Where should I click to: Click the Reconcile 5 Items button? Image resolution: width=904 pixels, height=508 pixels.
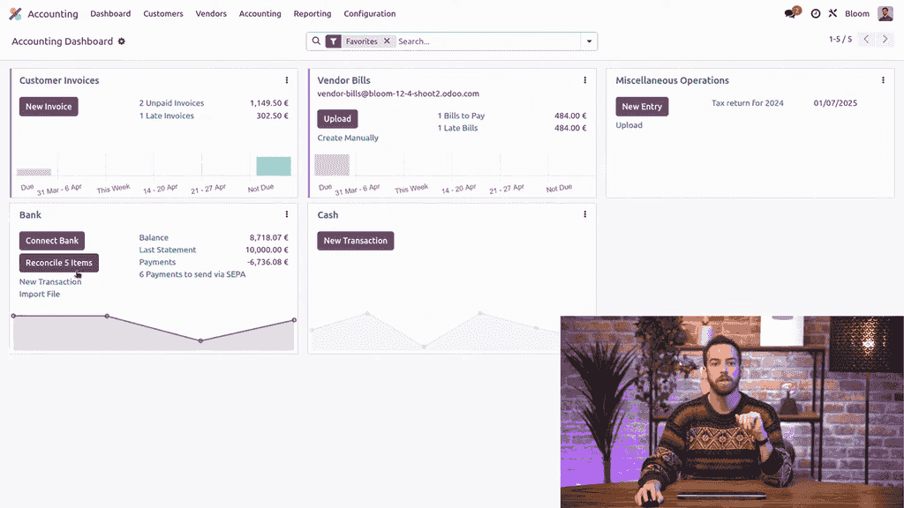[x=59, y=263]
